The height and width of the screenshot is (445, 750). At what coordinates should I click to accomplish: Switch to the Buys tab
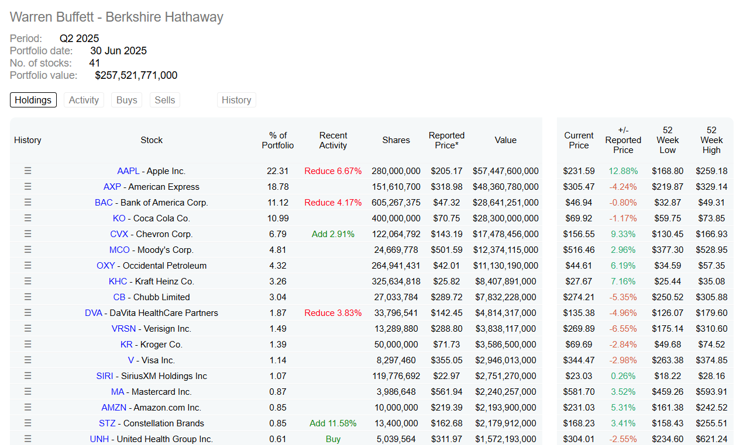126,100
